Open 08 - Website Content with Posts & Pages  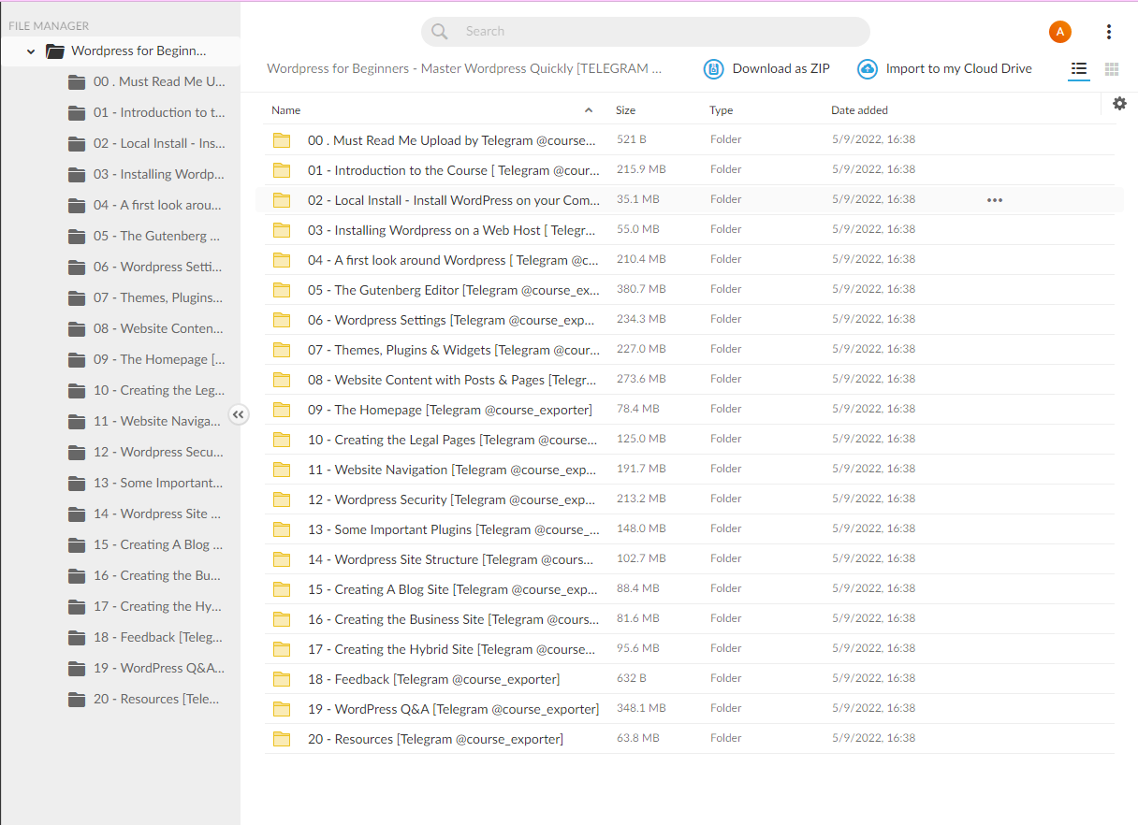click(x=689, y=380)
